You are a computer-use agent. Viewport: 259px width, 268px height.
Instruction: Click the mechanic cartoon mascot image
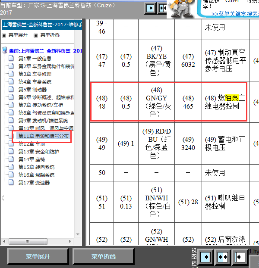(181, 9)
